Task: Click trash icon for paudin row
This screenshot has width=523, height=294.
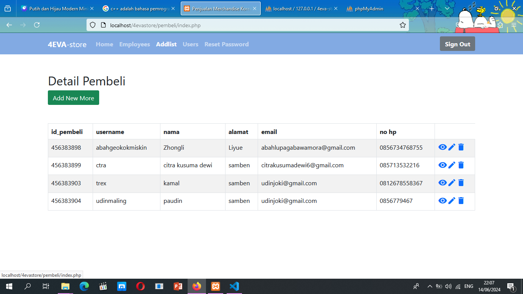Action: pyautogui.click(x=461, y=201)
